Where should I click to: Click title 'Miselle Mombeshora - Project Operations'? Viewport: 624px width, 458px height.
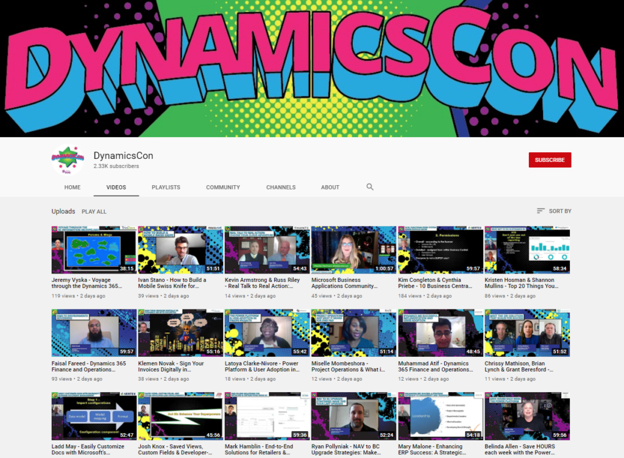pos(348,367)
